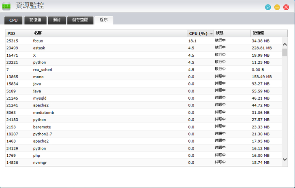
Task: Click the 228.81 MB memory value
Action: click(x=262, y=48)
